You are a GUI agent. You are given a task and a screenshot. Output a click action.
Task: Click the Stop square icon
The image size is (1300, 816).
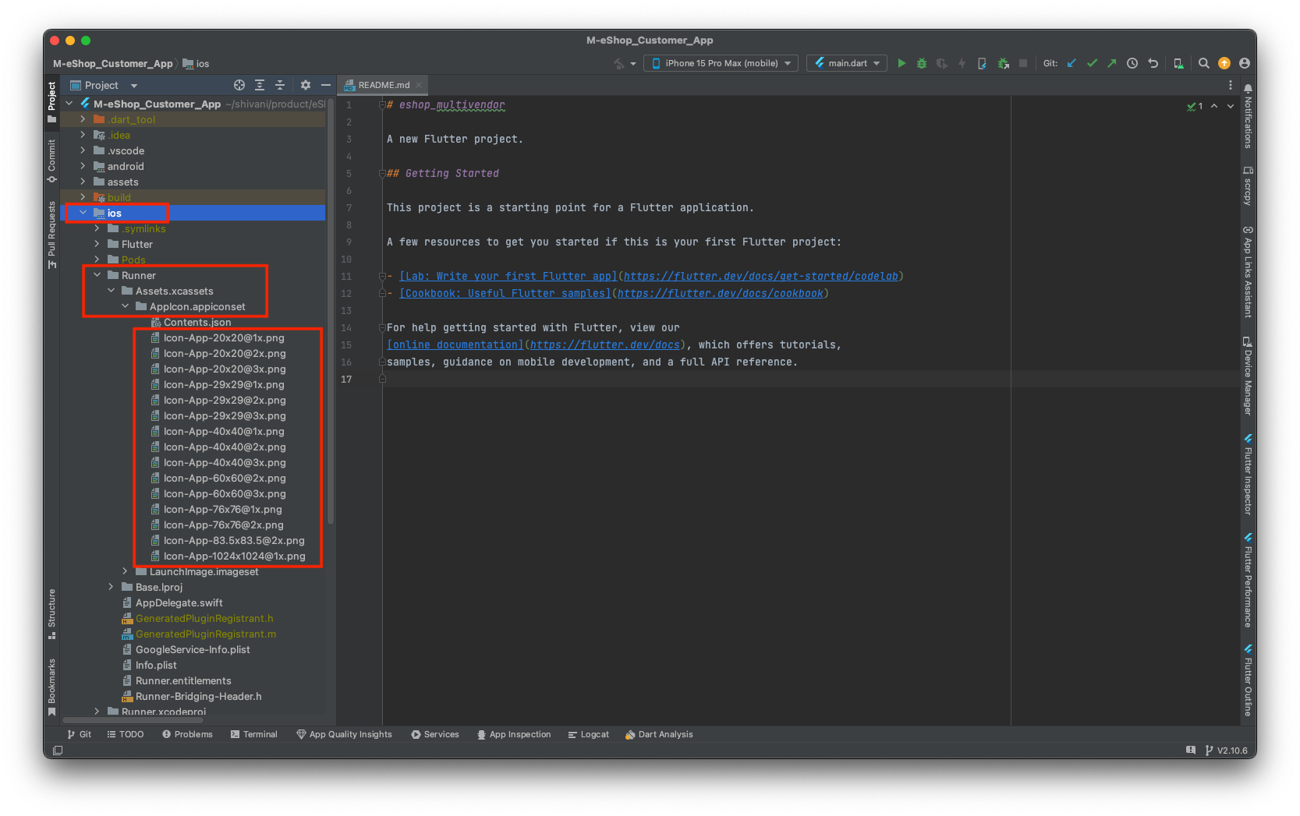[x=1023, y=63]
